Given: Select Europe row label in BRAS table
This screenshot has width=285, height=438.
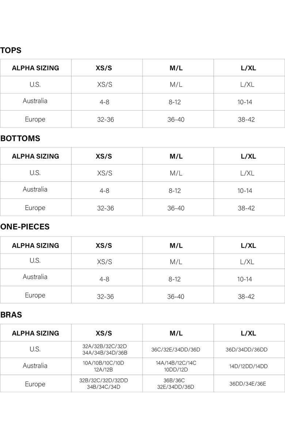Looking at the screenshot, I should [x=35, y=384].
